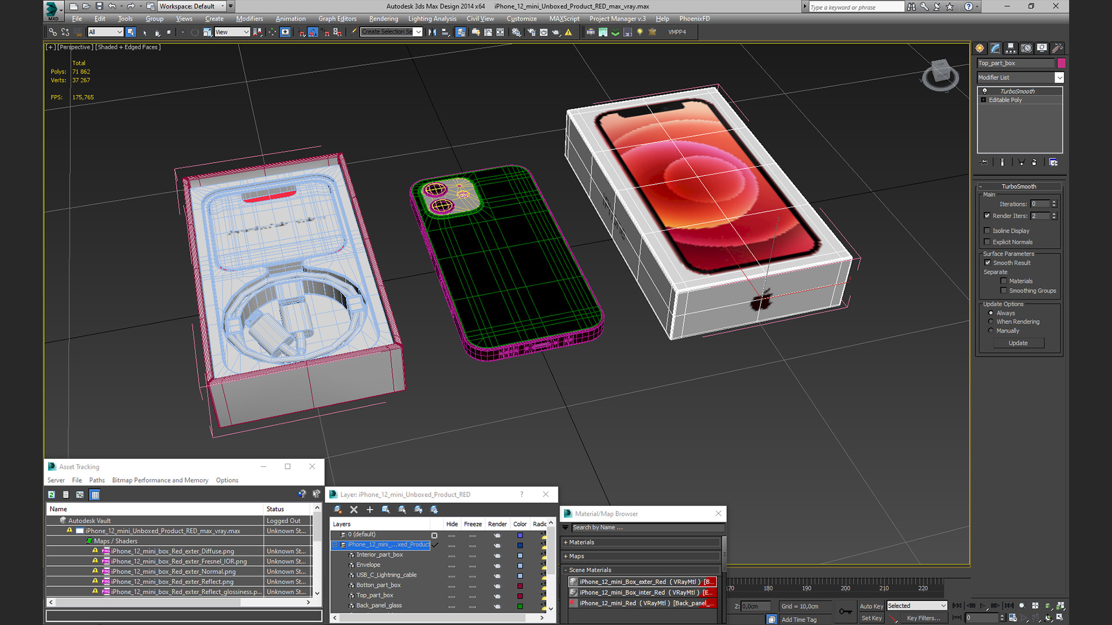Select iPhone_12_mini_Box_exter_Red scene material
1112x625 pixels.
coord(642,582)
